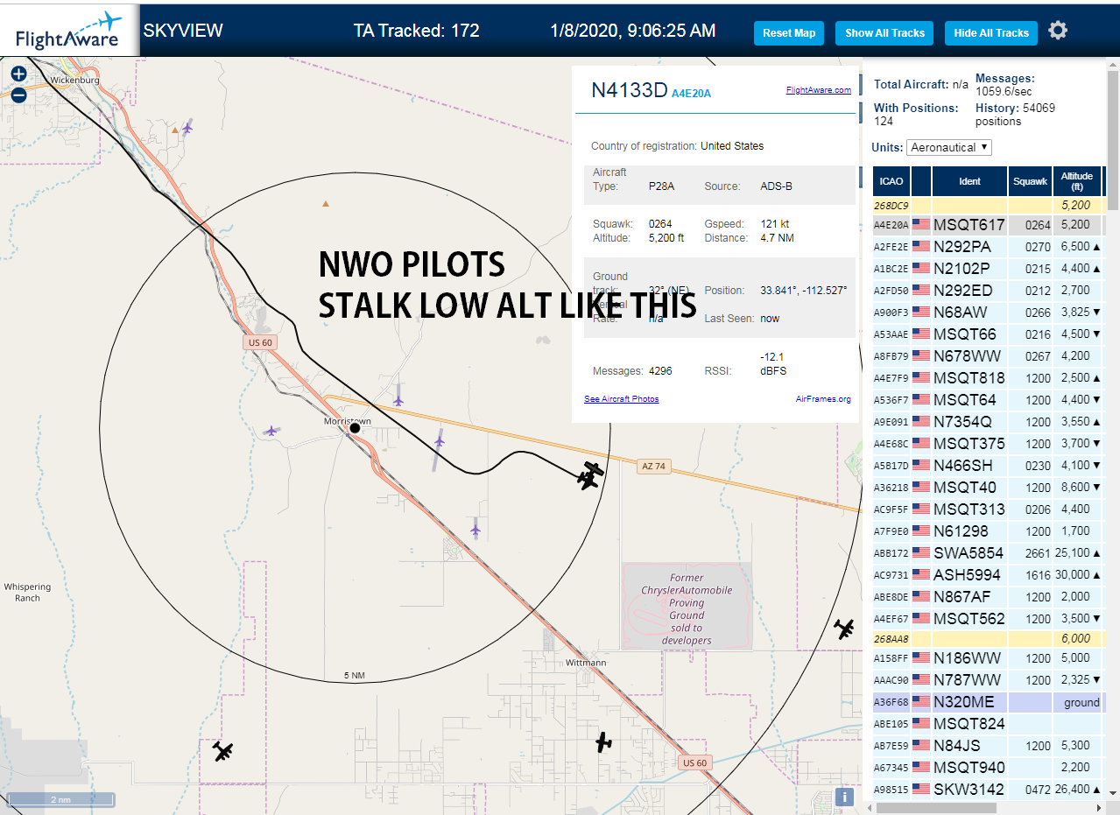Click the US flag in the MSQT617 row
1120x815 pixels.
pos(921,225)
